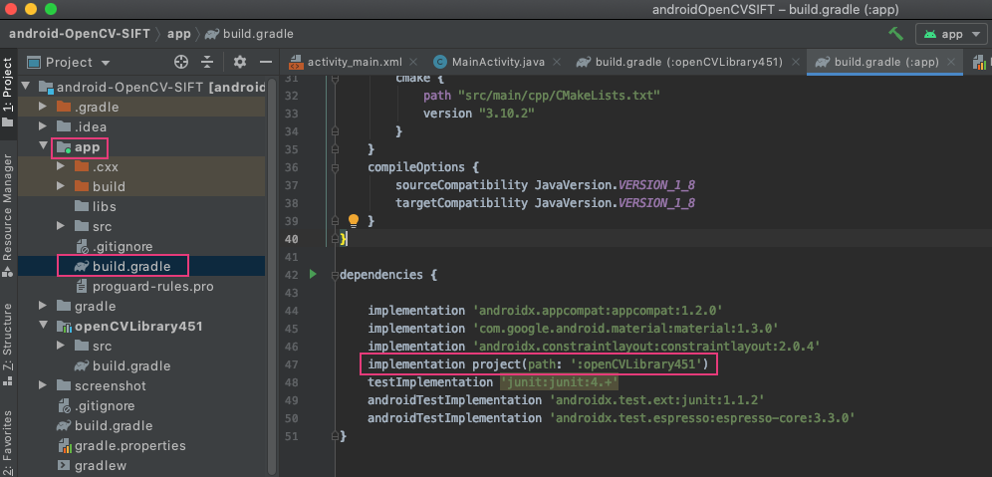Screen dimensions: 992x477
Task: Toggle the Resource Manager side tab
Action: point(8,215)
